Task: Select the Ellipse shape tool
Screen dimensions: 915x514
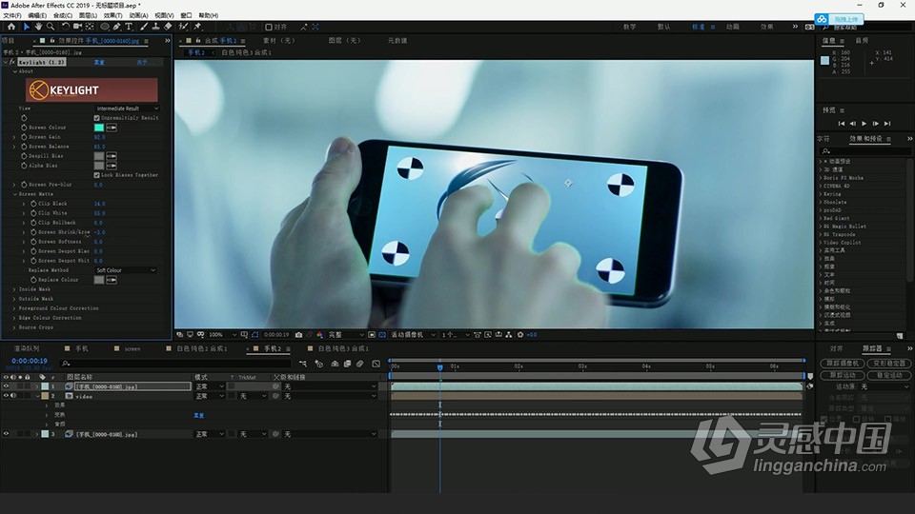Action: tap(105, 27)
